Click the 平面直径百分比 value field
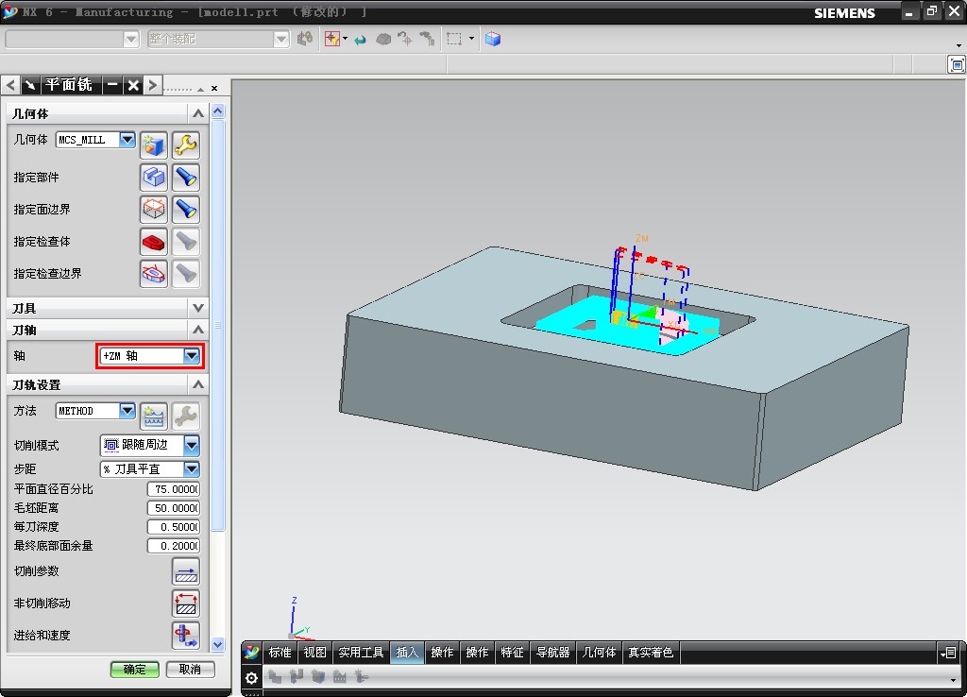 tap(174, 489)
